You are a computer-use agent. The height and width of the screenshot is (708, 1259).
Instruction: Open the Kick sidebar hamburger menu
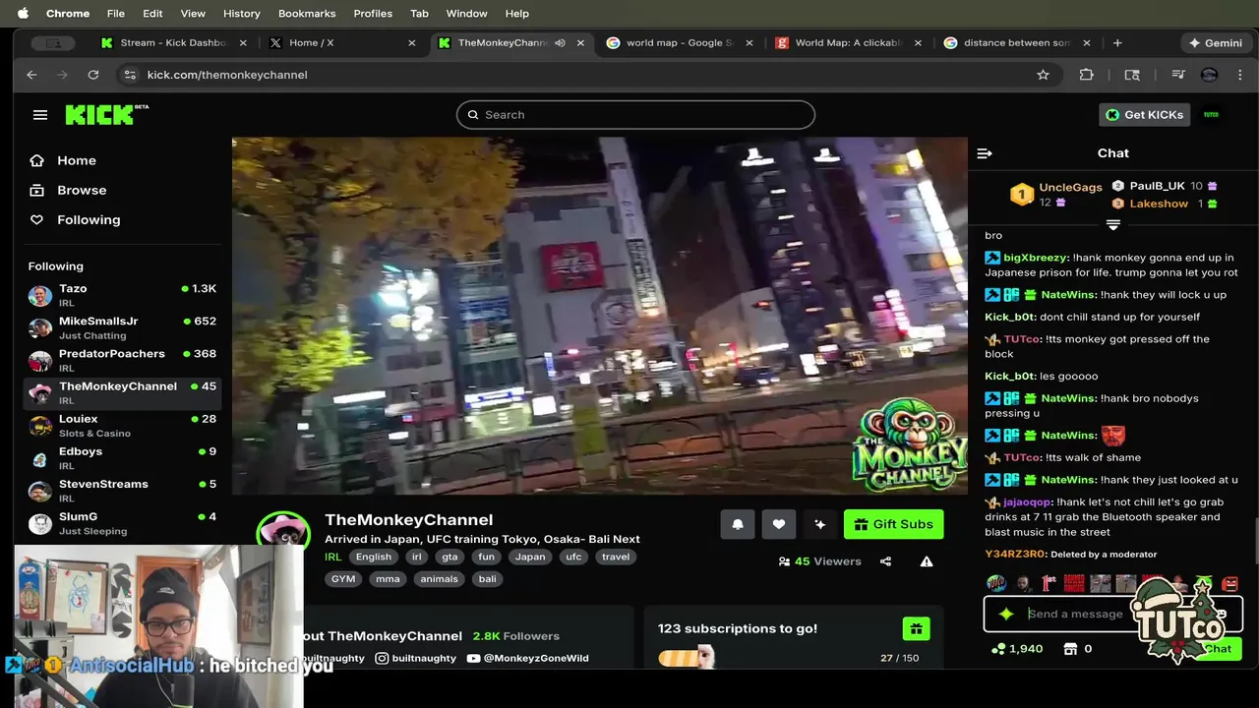(x=40, y=115)
